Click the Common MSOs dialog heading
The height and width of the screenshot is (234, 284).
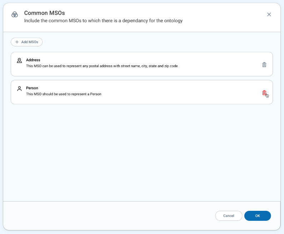pos(44,13)
